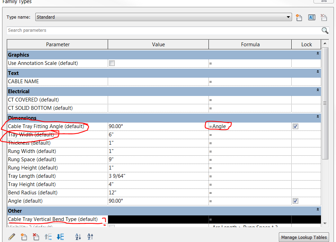
Task: Open Manage Lookup Tables
Action: tap(304, 237)
